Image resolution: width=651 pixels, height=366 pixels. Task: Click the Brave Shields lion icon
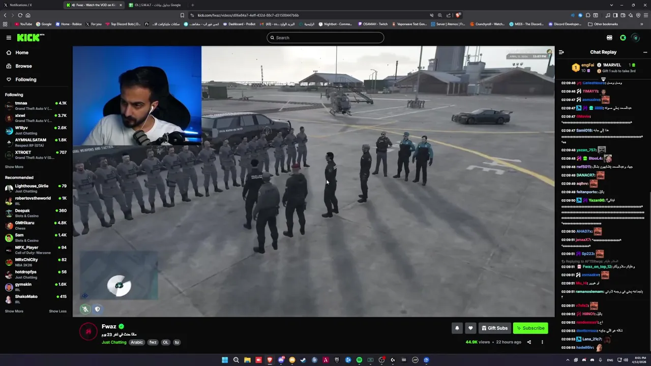tap(458, 15)
